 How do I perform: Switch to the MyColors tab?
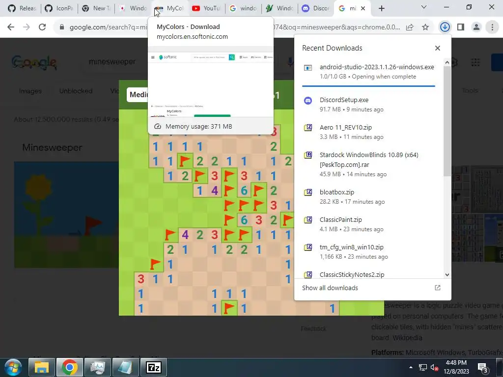pyautogui.click(x=169, y=8)
